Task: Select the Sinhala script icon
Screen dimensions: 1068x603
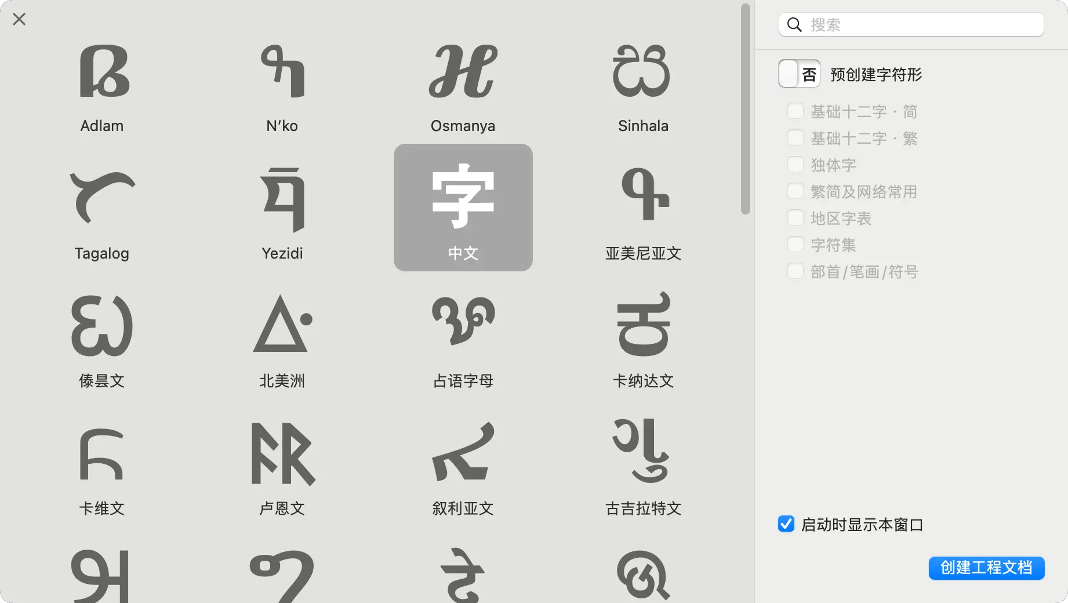Action: pyautogui.click(x=643, y=84)
